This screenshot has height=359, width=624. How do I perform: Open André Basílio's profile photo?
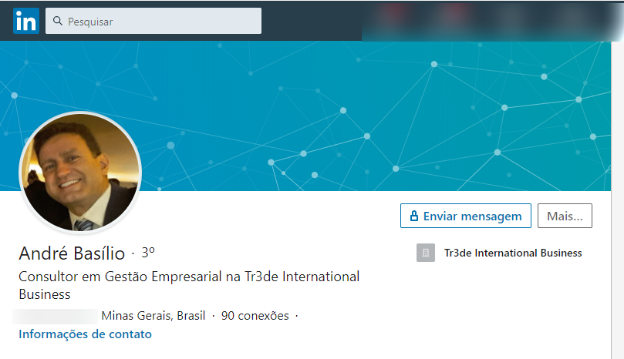(x=80, y=172)
